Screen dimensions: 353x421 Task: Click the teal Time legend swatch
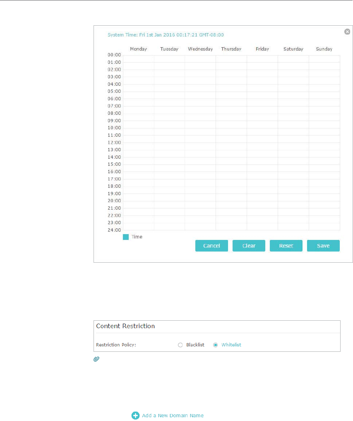126,237
